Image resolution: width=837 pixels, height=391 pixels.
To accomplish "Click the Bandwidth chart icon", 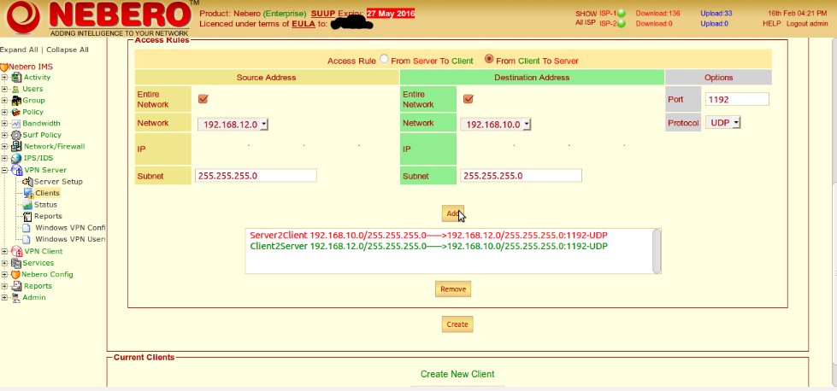I will click(x=16, y=124).
